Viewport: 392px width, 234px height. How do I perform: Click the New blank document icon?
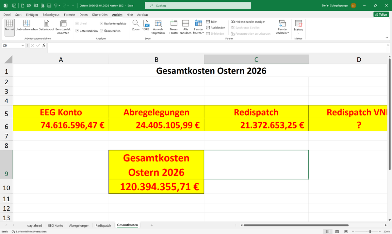tap(23, 6)
